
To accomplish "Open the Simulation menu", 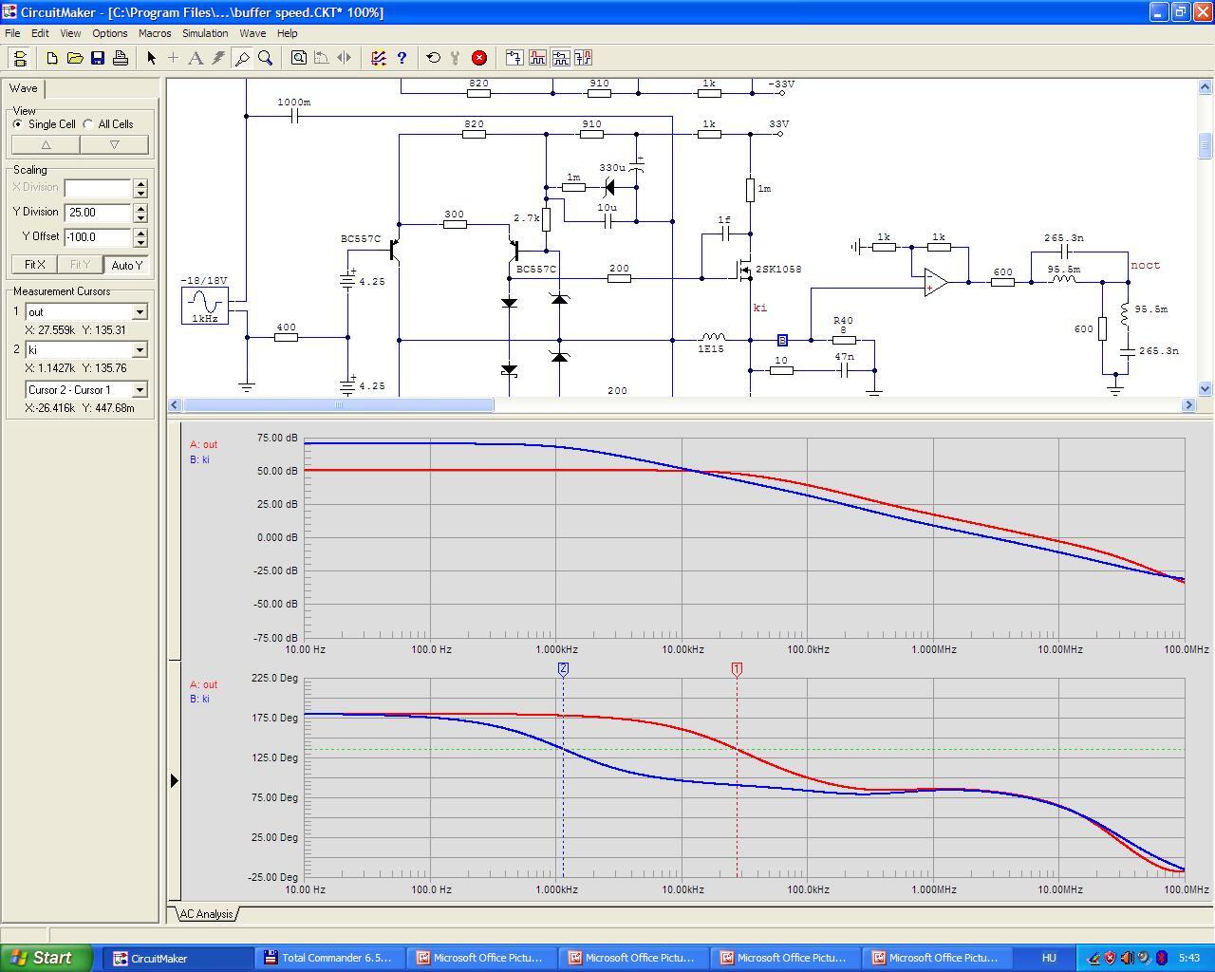I will [x=205, y=33].
